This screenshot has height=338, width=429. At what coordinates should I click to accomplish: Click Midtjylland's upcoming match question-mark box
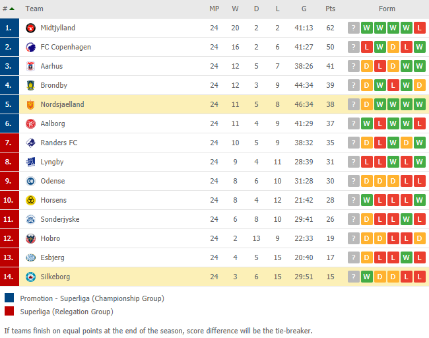354,28
